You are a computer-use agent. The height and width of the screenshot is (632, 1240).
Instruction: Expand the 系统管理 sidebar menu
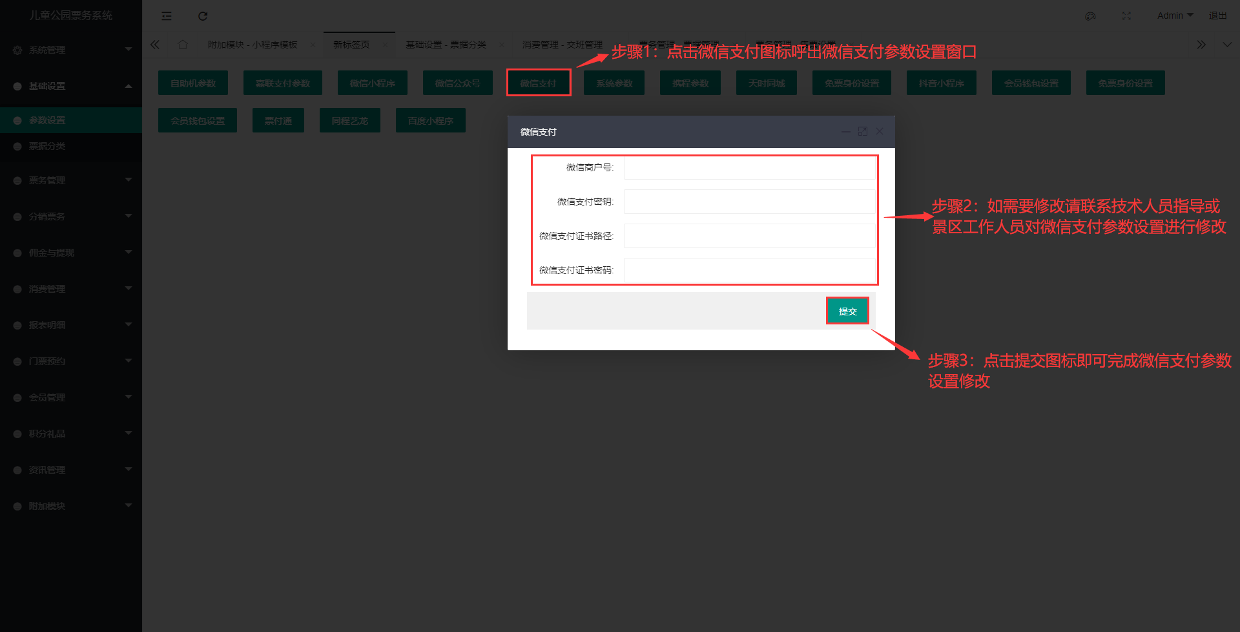71,50
